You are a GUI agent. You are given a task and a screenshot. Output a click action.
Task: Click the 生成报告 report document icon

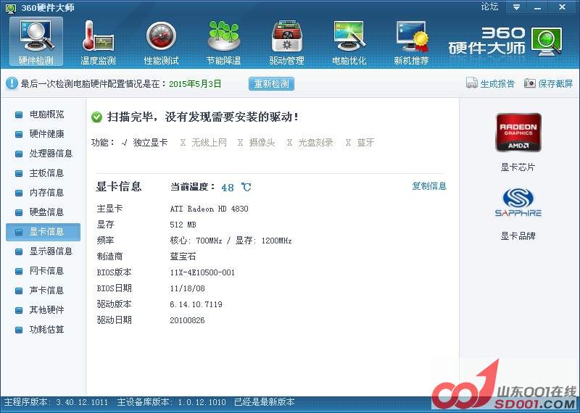click(472, 83)
